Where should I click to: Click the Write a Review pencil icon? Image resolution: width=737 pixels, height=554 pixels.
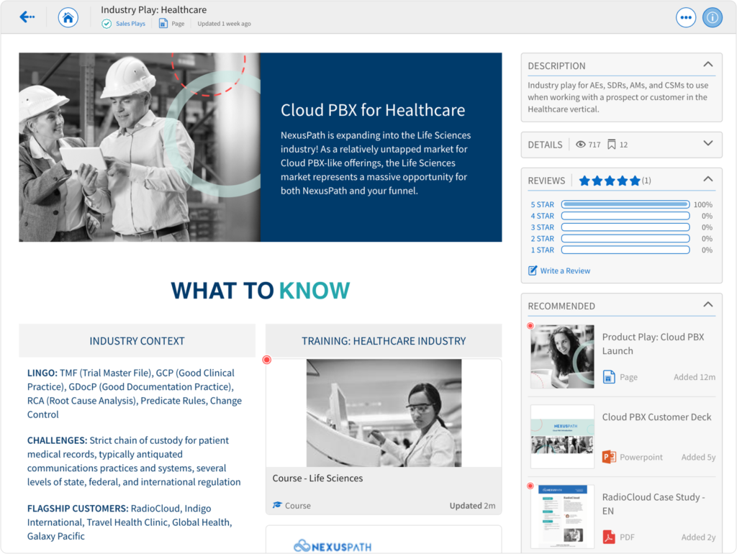(x=533, y=271)
